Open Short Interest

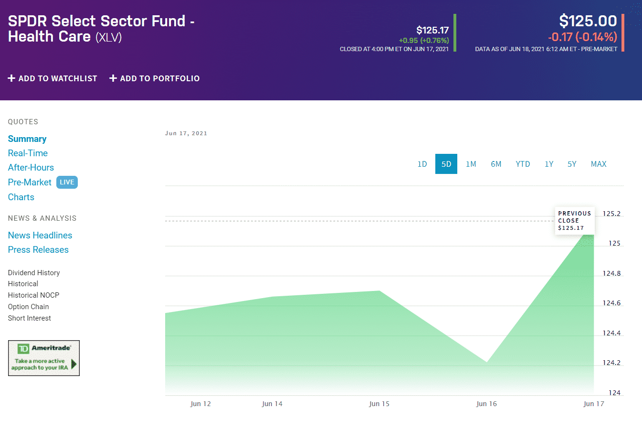point(29,318)
